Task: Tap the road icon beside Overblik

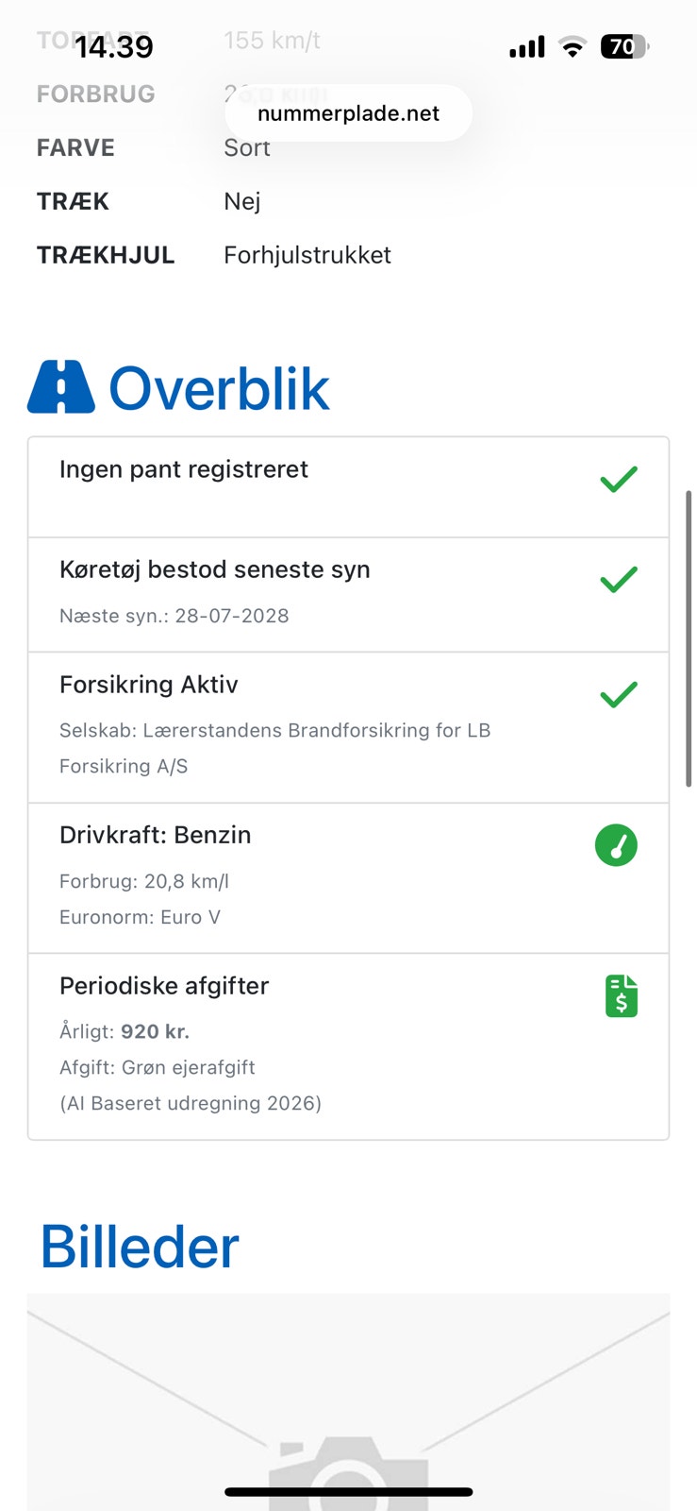Action: pyautogui.click(x=61, y=386)
